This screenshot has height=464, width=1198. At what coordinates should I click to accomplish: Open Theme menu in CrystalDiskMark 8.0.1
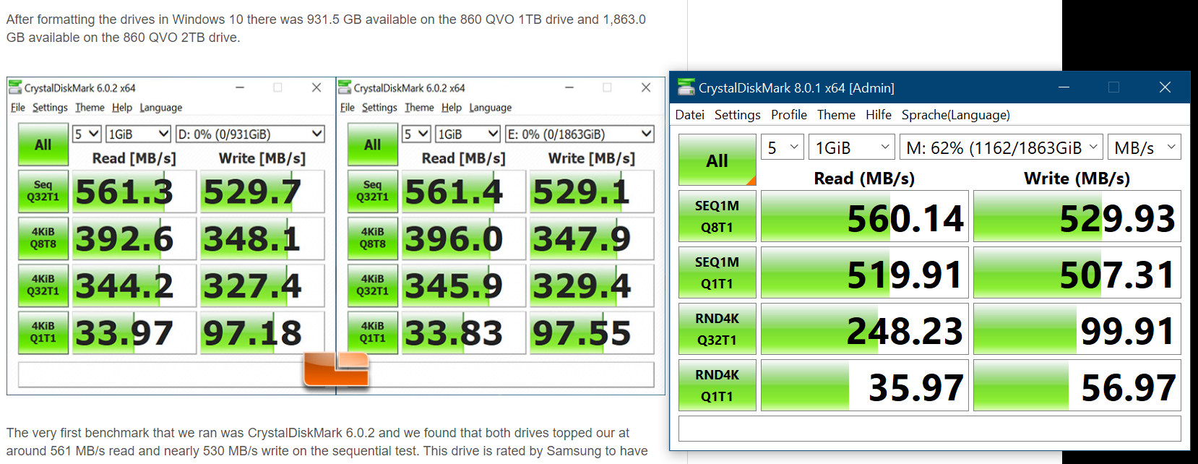pyautogui.click(x=836, y=115)
